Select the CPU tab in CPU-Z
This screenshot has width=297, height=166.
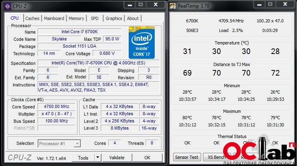(14, 18)
